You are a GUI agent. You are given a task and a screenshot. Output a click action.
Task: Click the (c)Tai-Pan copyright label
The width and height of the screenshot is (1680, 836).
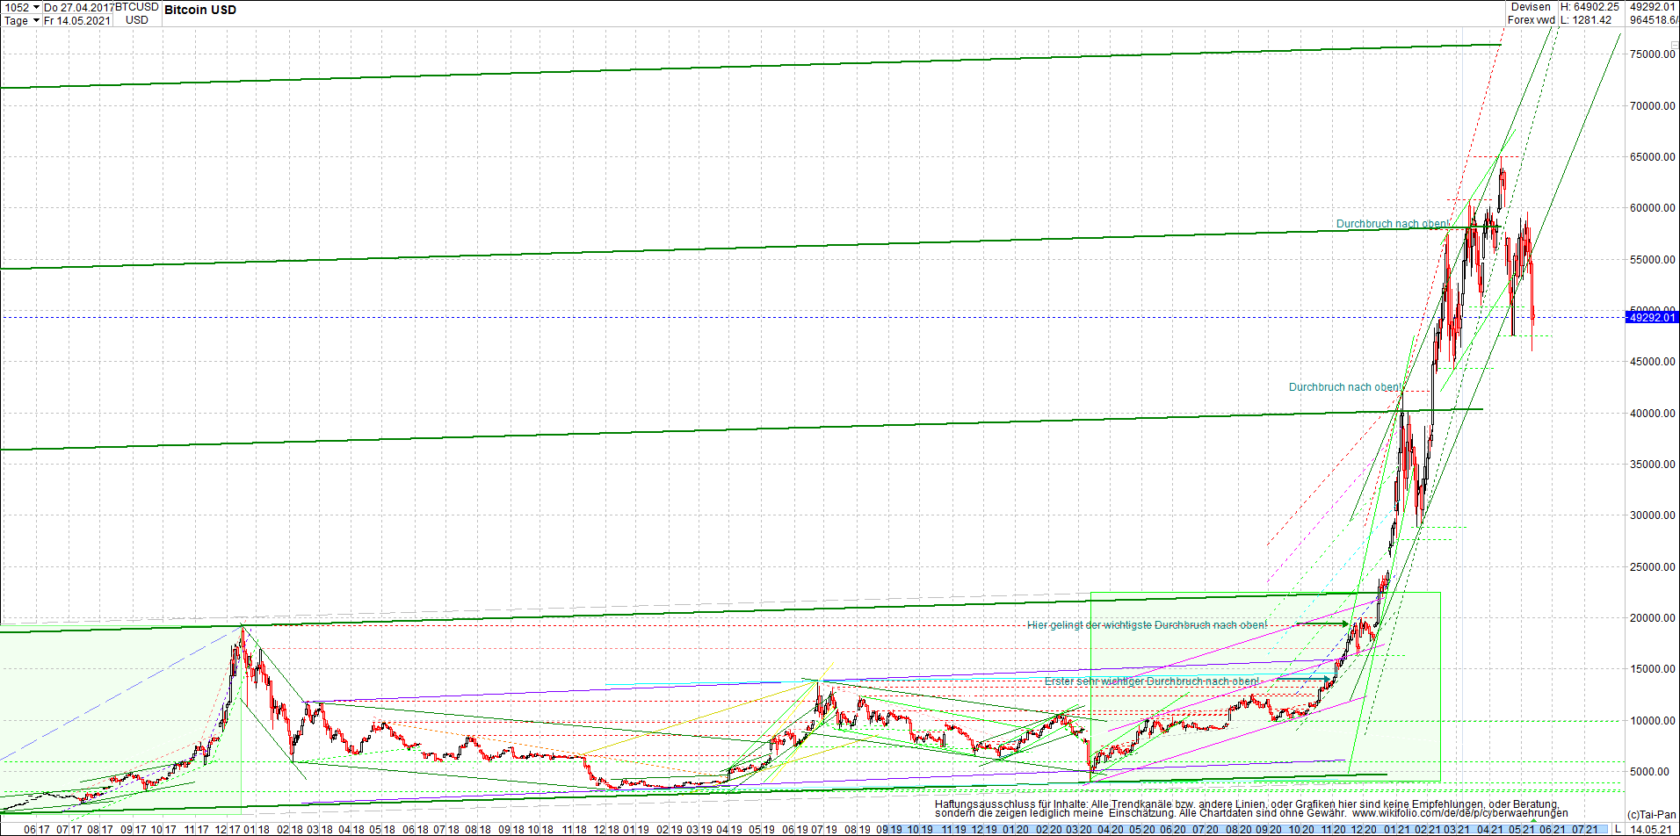point(1652,815)
